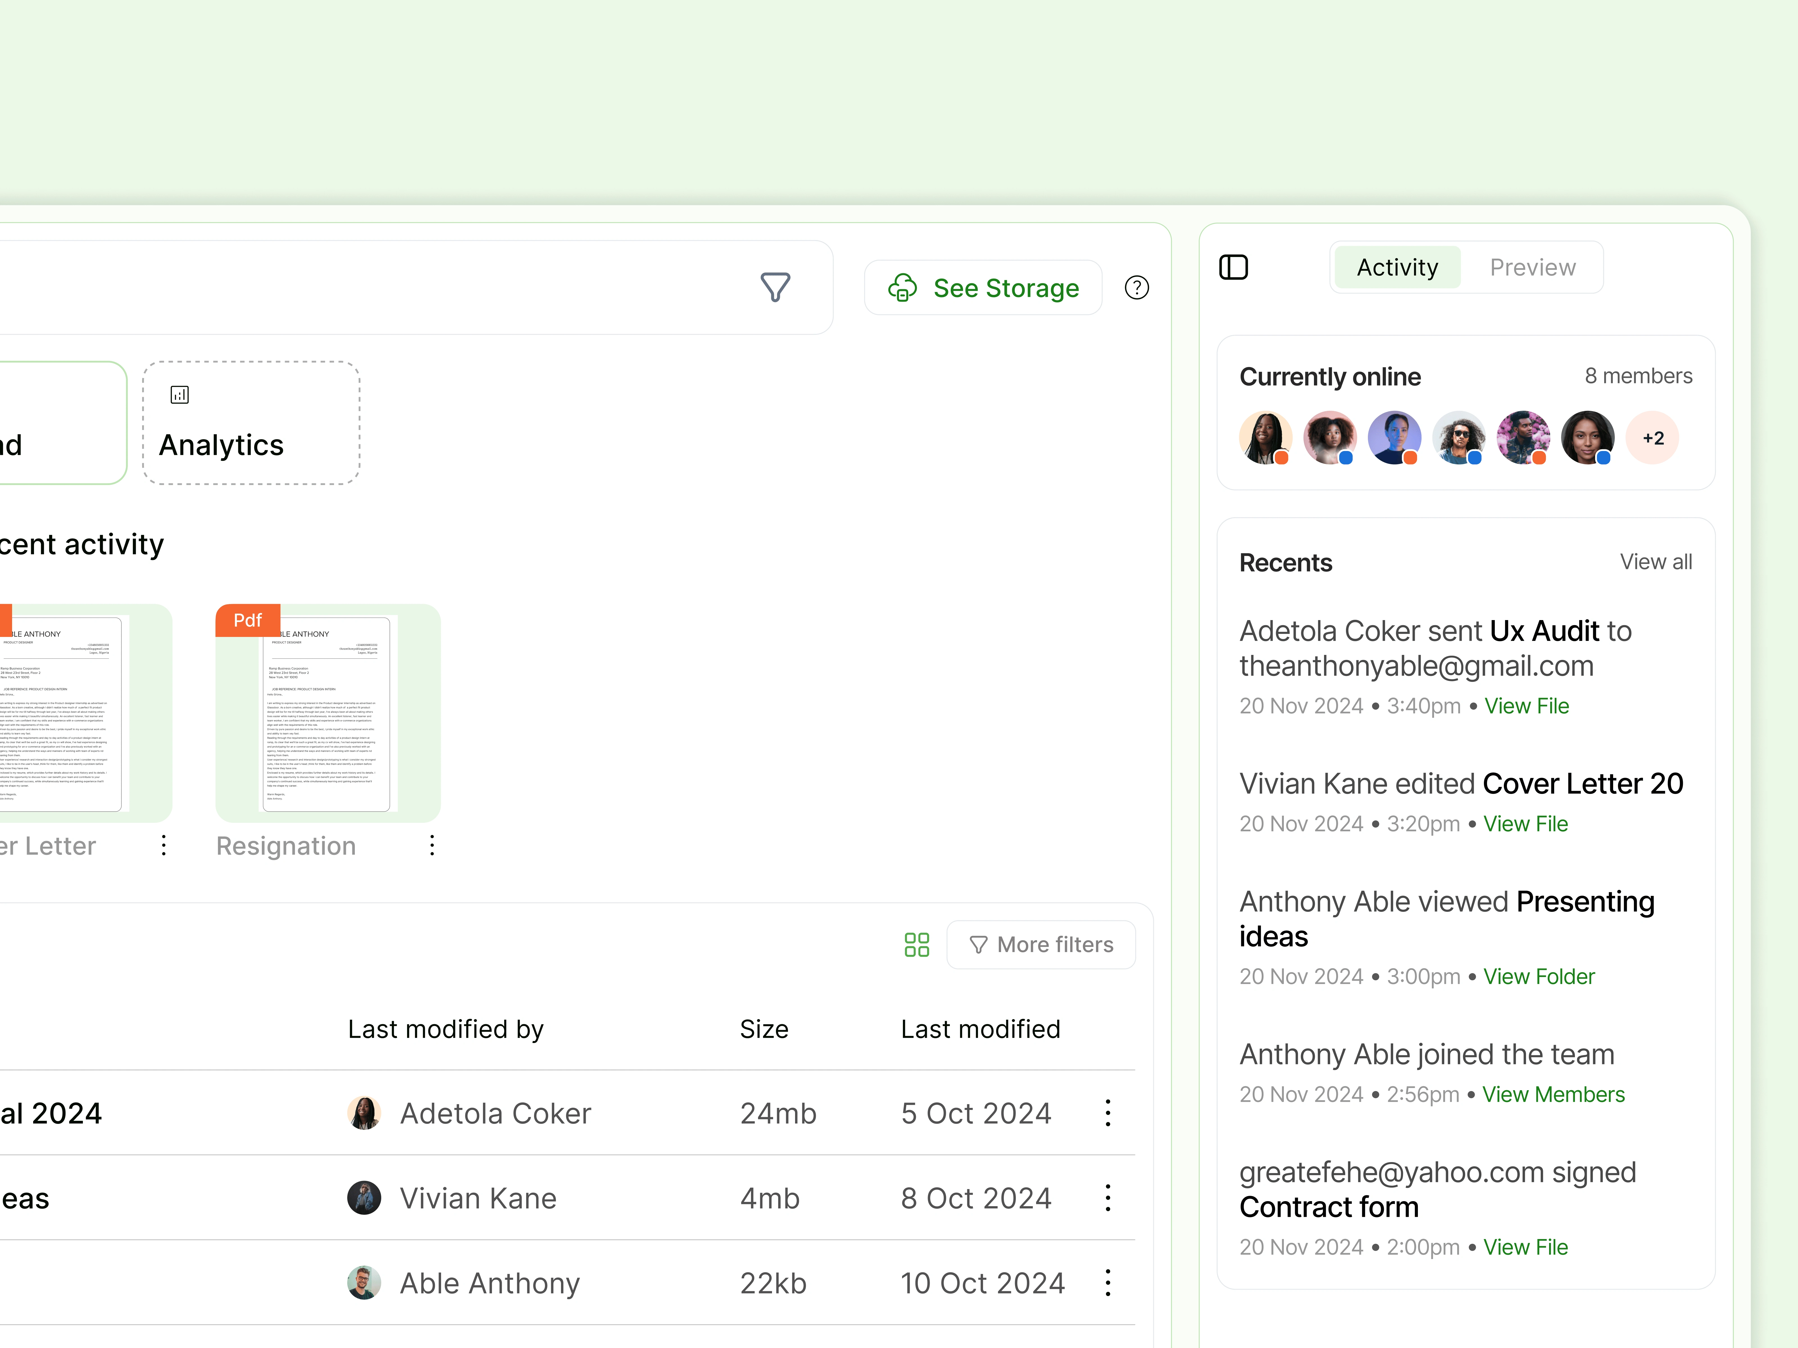Screen dimensions: 1798x1348
Task: Click the second online member avatar
Action: point(1330,438)
